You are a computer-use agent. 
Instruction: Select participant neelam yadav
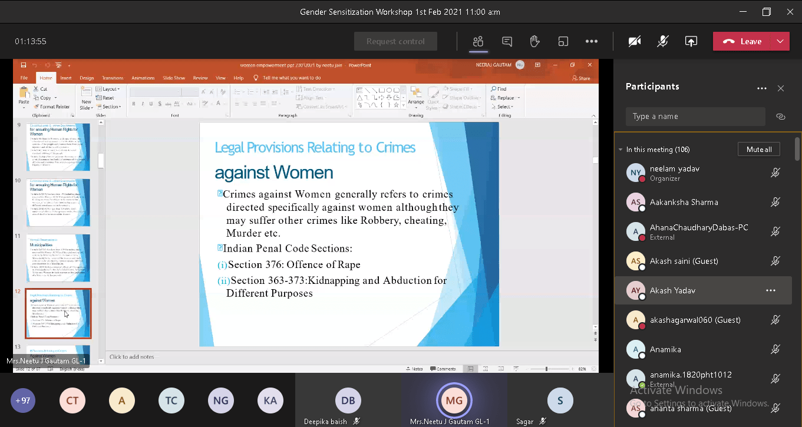point(703,173)
